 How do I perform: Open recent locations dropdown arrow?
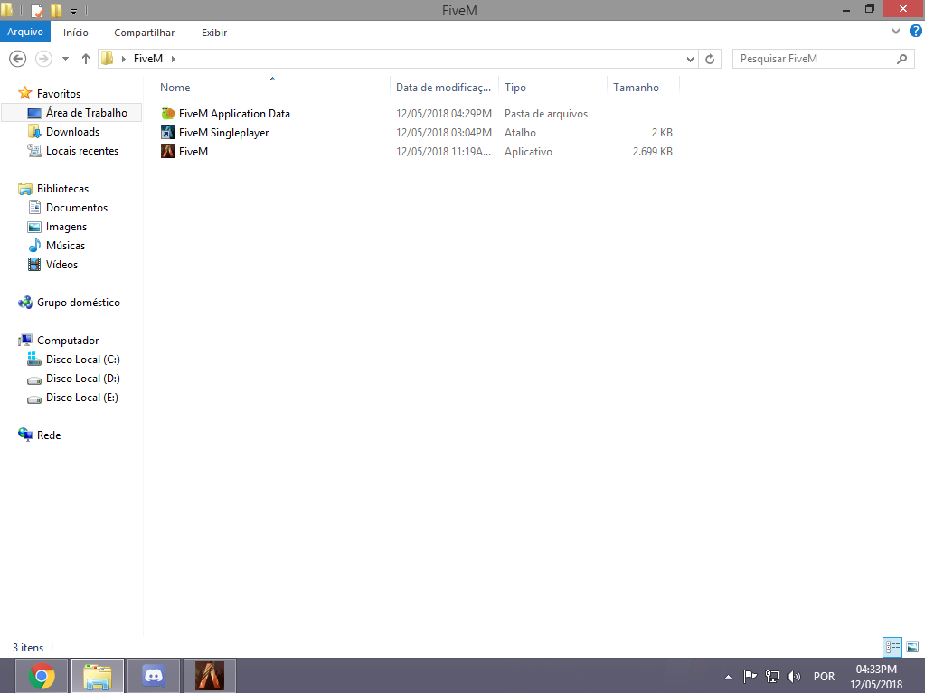pos(65,59)
